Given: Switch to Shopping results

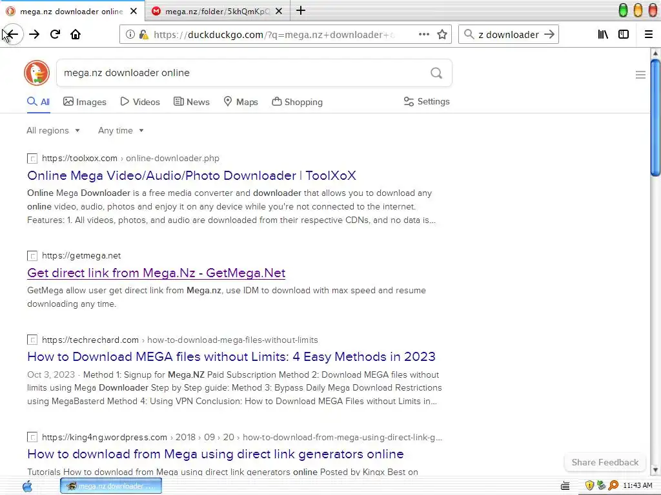Looking at the screenshot, I should (x=297, y=102).
